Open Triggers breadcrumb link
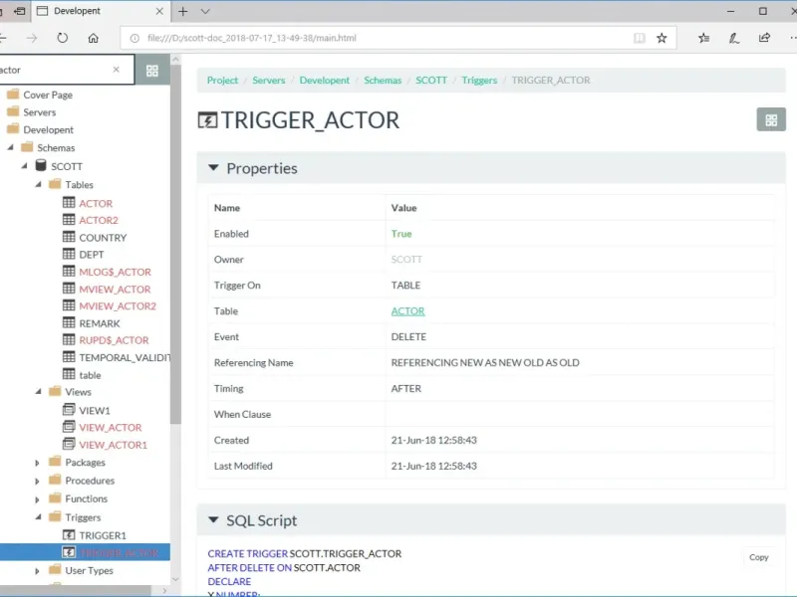This screenshot has height=597, width=797. pyautogui.click(x=479, y=81)
